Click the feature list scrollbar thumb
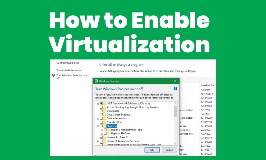 click(x=175, y=111)
